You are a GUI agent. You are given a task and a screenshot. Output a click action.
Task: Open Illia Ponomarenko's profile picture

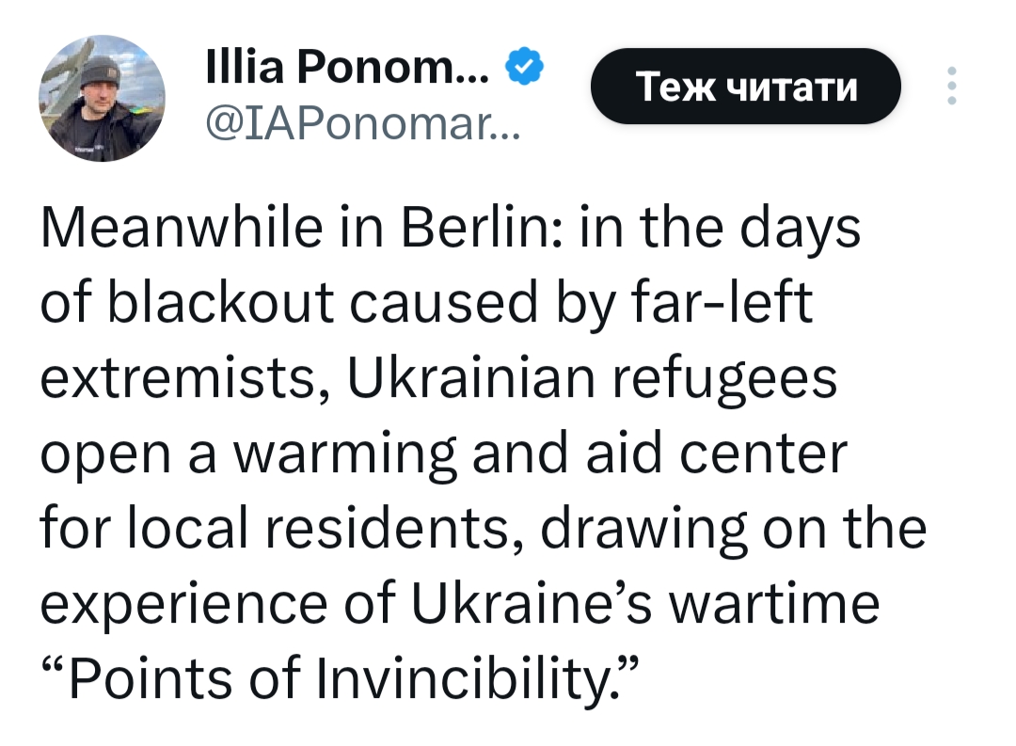[x=102, y=99]
